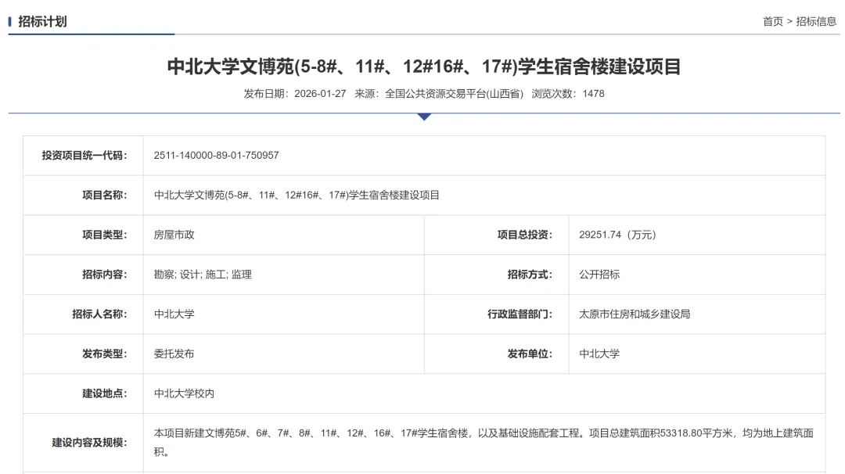Click the value 勘察; 设计; 施工; 监理
This screenshot has height=474, width=845.
point(203,275)
